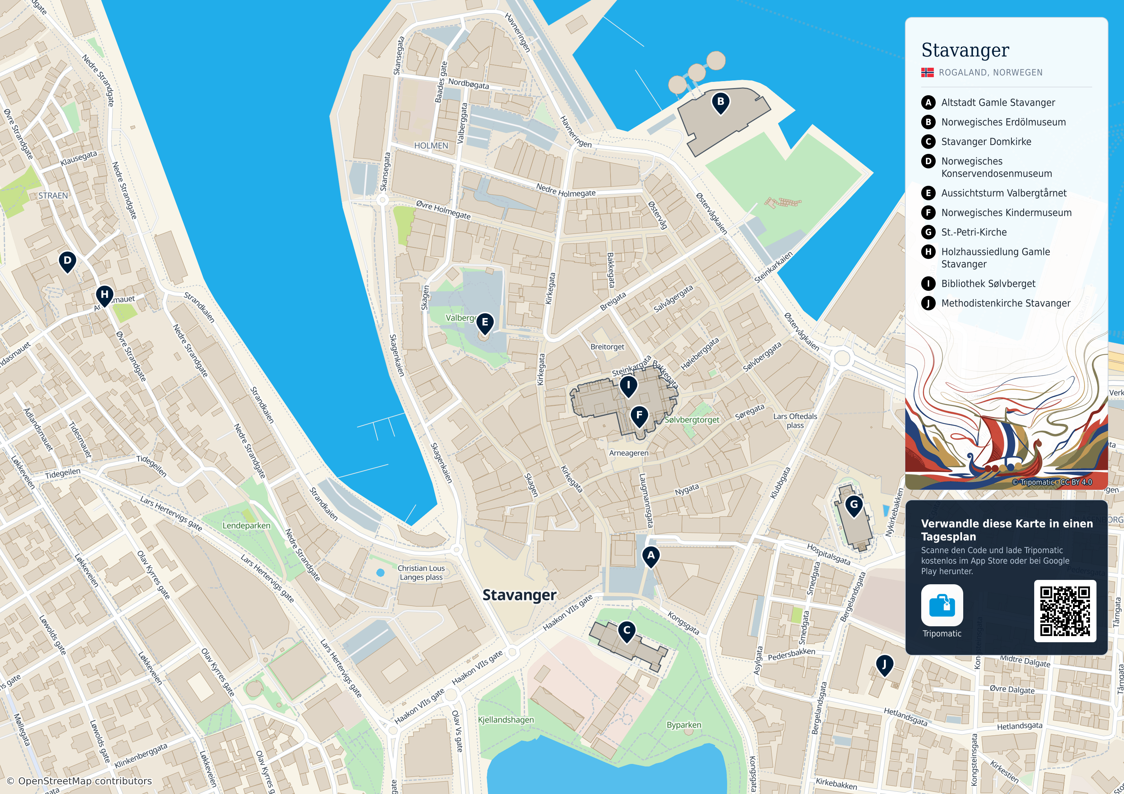The image size is (1124, 794).
Task: Click the Tripomatic suitcase app icon
Action: click(942, 605)
